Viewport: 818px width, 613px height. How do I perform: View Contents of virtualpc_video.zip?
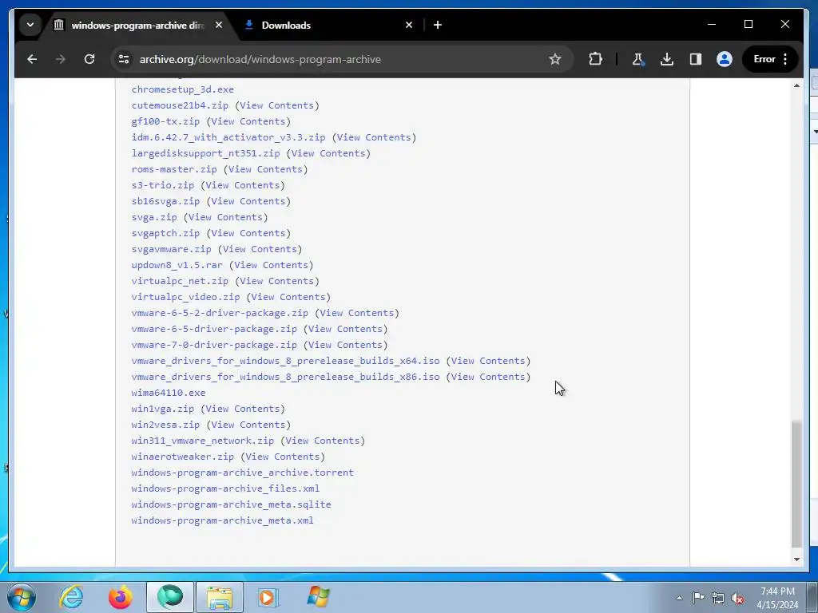tap(288, 297)
